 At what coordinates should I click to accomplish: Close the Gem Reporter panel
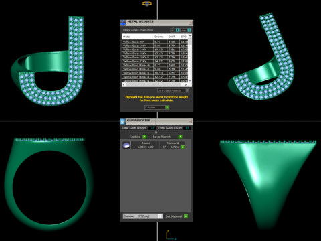tap(190, 121)
